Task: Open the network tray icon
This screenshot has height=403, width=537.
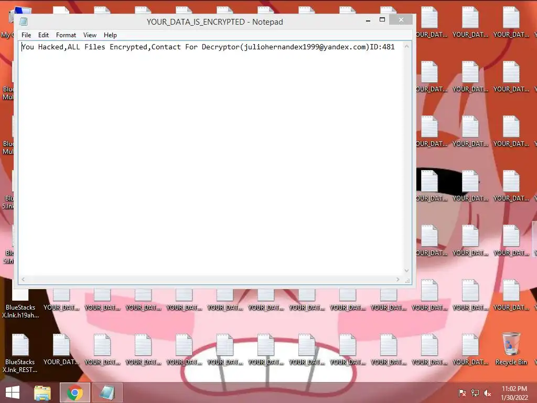Action: tap(475, 393)
